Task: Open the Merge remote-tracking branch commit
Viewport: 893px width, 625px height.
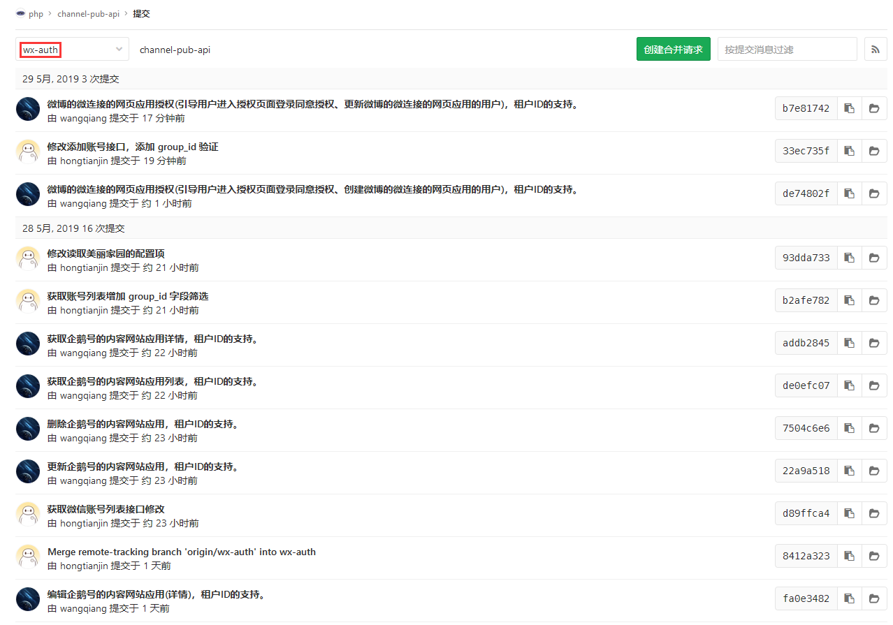Action: tap(182, 552)
